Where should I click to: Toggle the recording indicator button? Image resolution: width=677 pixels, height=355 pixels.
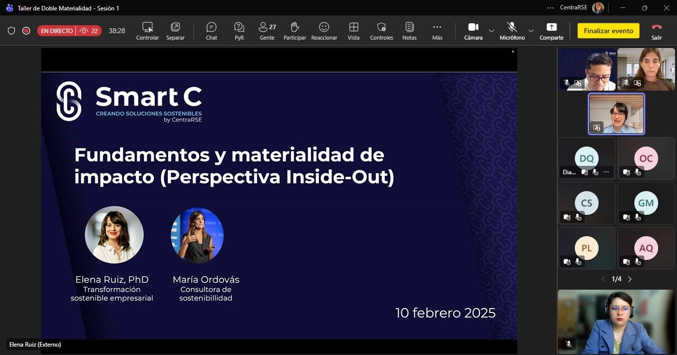click(x=26, y=31)
